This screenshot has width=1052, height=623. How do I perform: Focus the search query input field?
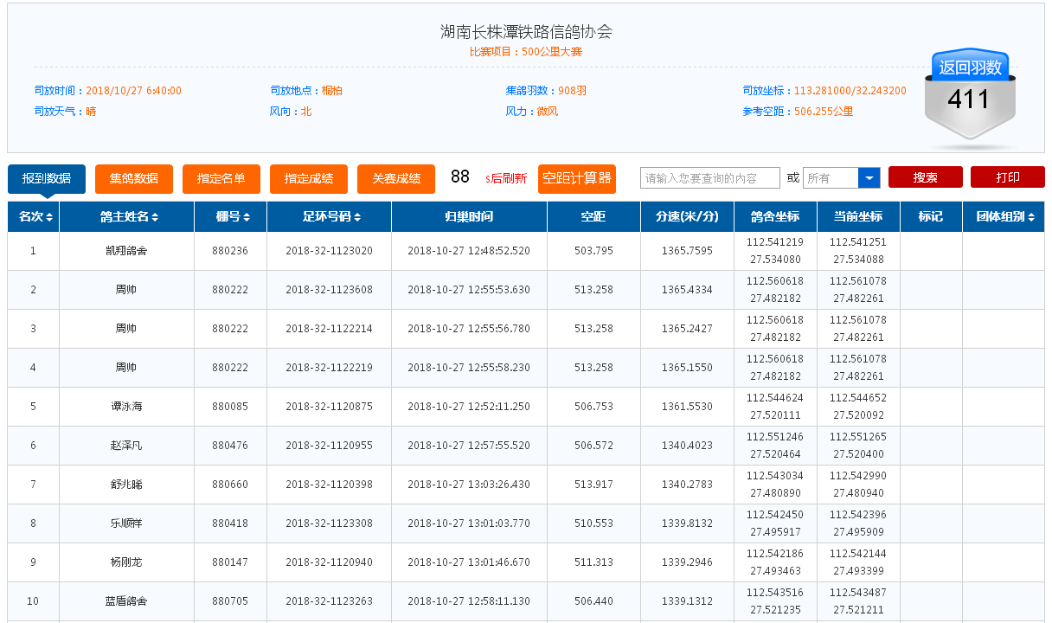pos(709,178)
